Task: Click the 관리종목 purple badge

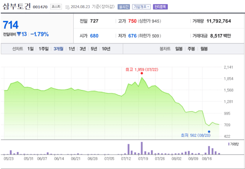Action: tap(160, 7)
